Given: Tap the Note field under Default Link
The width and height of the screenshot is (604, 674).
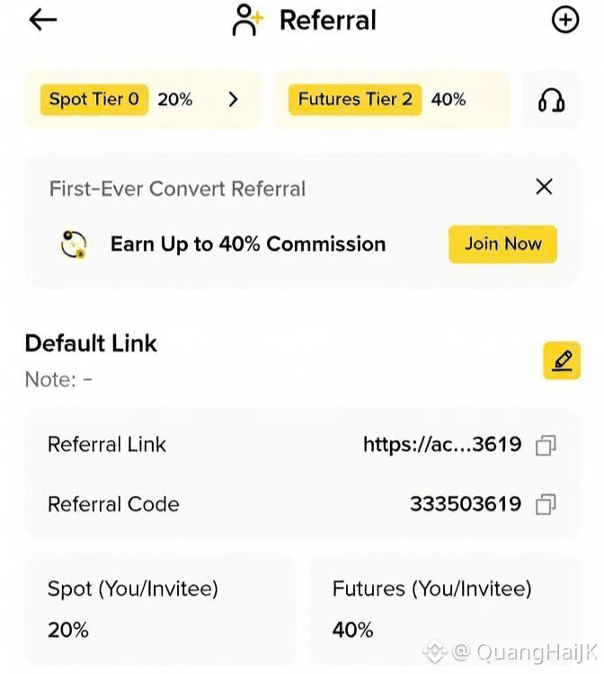Looking at the screenshot, I should (59, 379).
